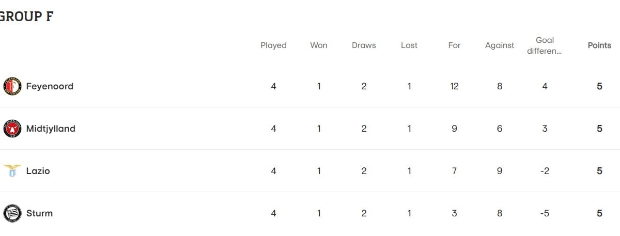Image resolution: width=620 pixels, height=236 pixels.
Task: Open the Feyenoord team link
Action: point(50,86)
